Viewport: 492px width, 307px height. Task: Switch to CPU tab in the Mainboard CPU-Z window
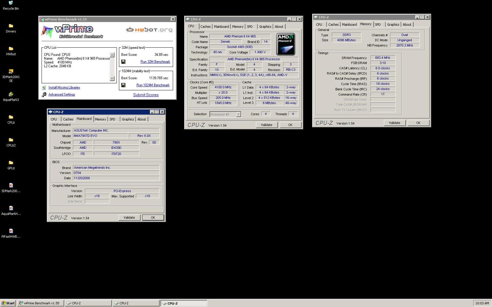coord(54,119)
